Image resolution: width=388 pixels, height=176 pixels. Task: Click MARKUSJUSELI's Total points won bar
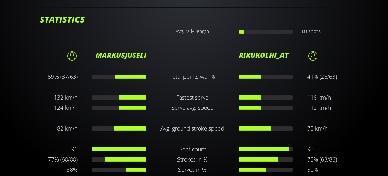coord(119,77)
